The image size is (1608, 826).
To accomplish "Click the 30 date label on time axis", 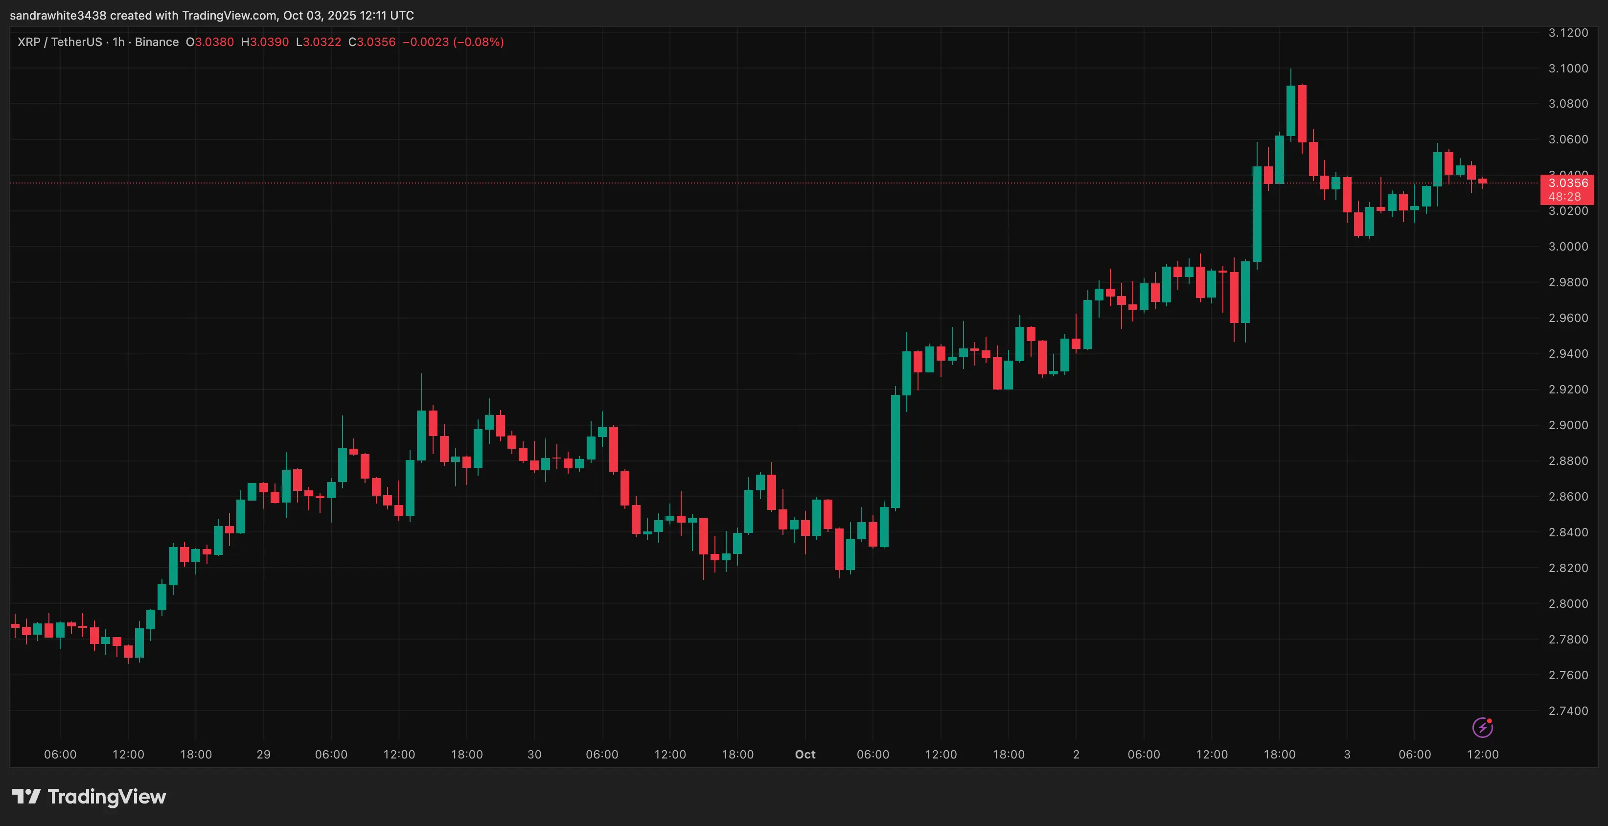I will tap(534, 754).
